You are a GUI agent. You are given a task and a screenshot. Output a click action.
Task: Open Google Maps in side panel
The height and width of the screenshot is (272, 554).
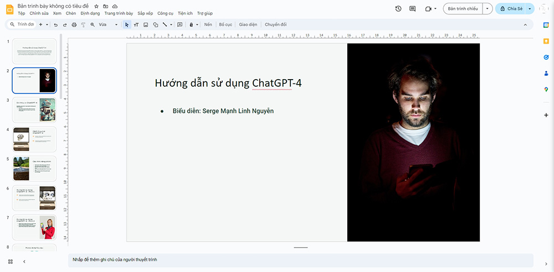pos(546,90)
